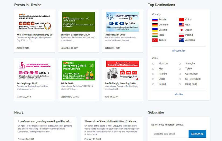The image size is (222, 141).
Task: Click the India flag icon
Action: 155,35
